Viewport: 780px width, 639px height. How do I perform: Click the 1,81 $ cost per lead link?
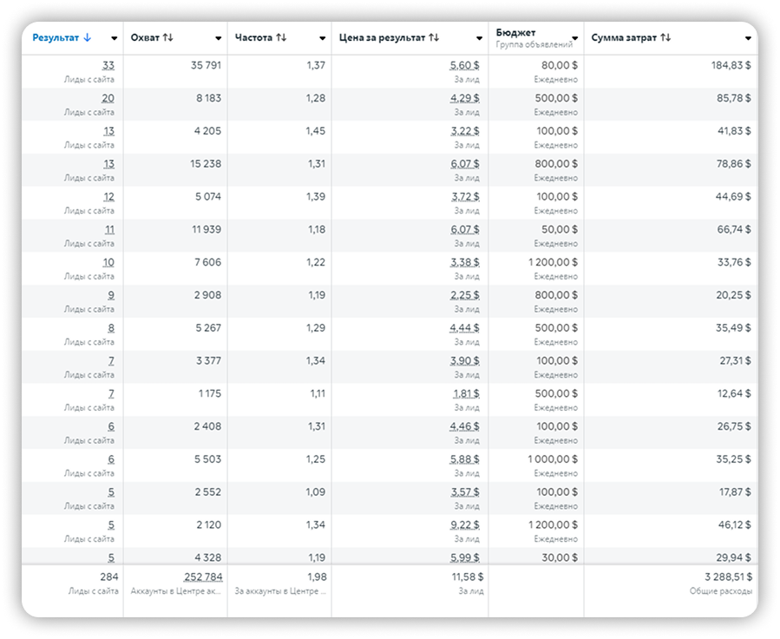[x=465, y=393]
